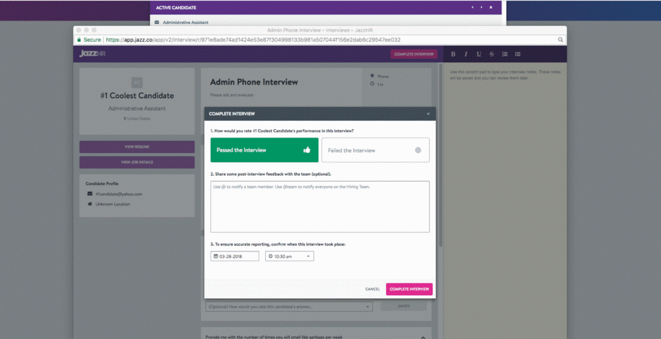661x339 pixels.
Task: Open the candidate answer rating dropdown
Action: click(289, 307)
